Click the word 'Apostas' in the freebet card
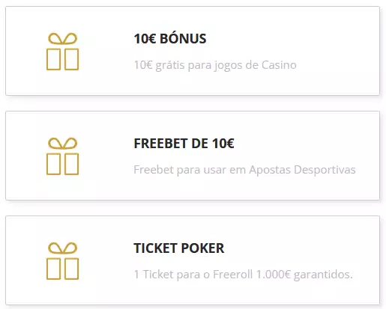Screen dimensions: 386x309 pyautogui.click(x=270, y=170)
